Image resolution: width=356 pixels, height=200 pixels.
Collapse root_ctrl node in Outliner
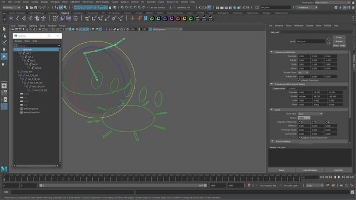18,72
